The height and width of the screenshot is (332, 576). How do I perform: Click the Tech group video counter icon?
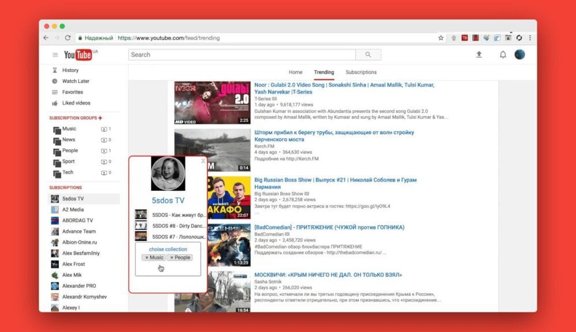point(104,172)
